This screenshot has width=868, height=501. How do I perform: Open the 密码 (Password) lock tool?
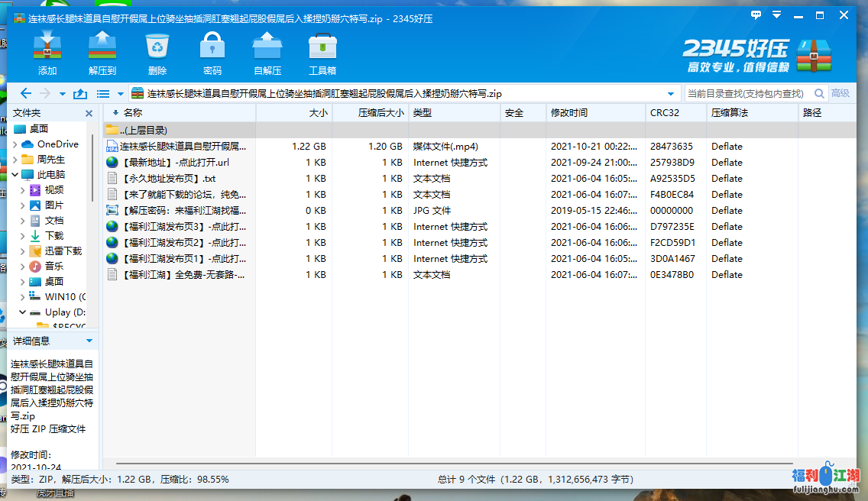pos(212,47)
